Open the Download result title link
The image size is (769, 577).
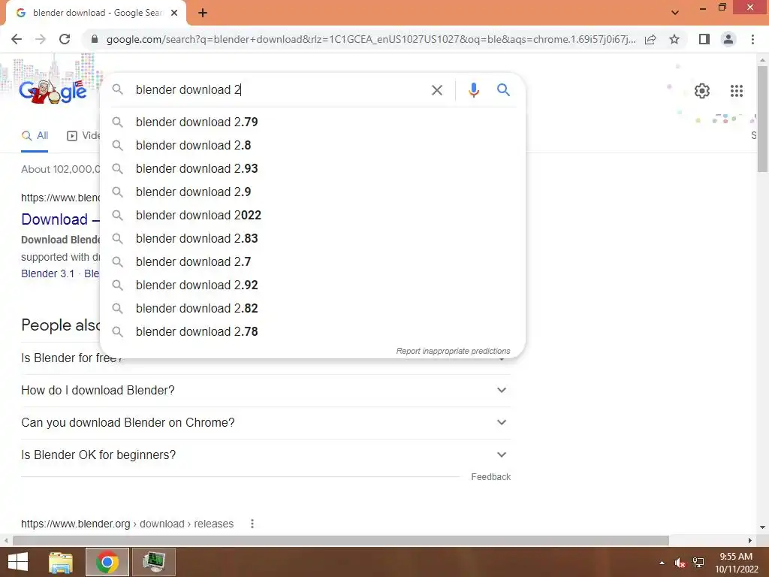coord(60,219)
